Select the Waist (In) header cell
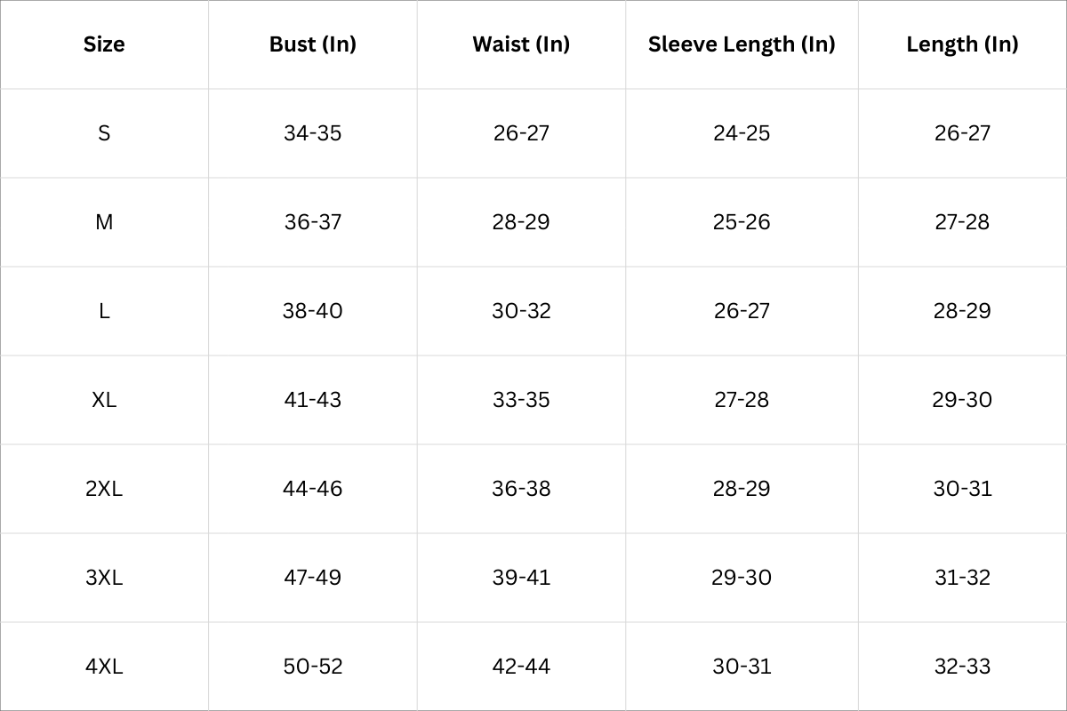 point(521,44)
